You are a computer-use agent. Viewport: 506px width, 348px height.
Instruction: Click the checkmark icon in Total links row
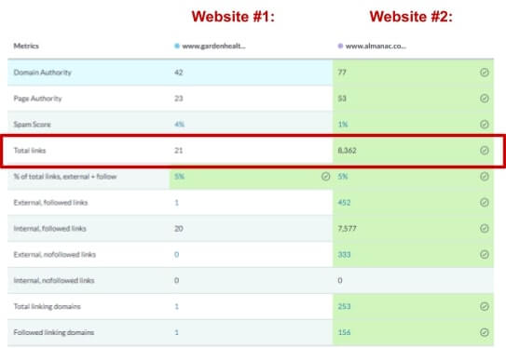pos(484,151)
